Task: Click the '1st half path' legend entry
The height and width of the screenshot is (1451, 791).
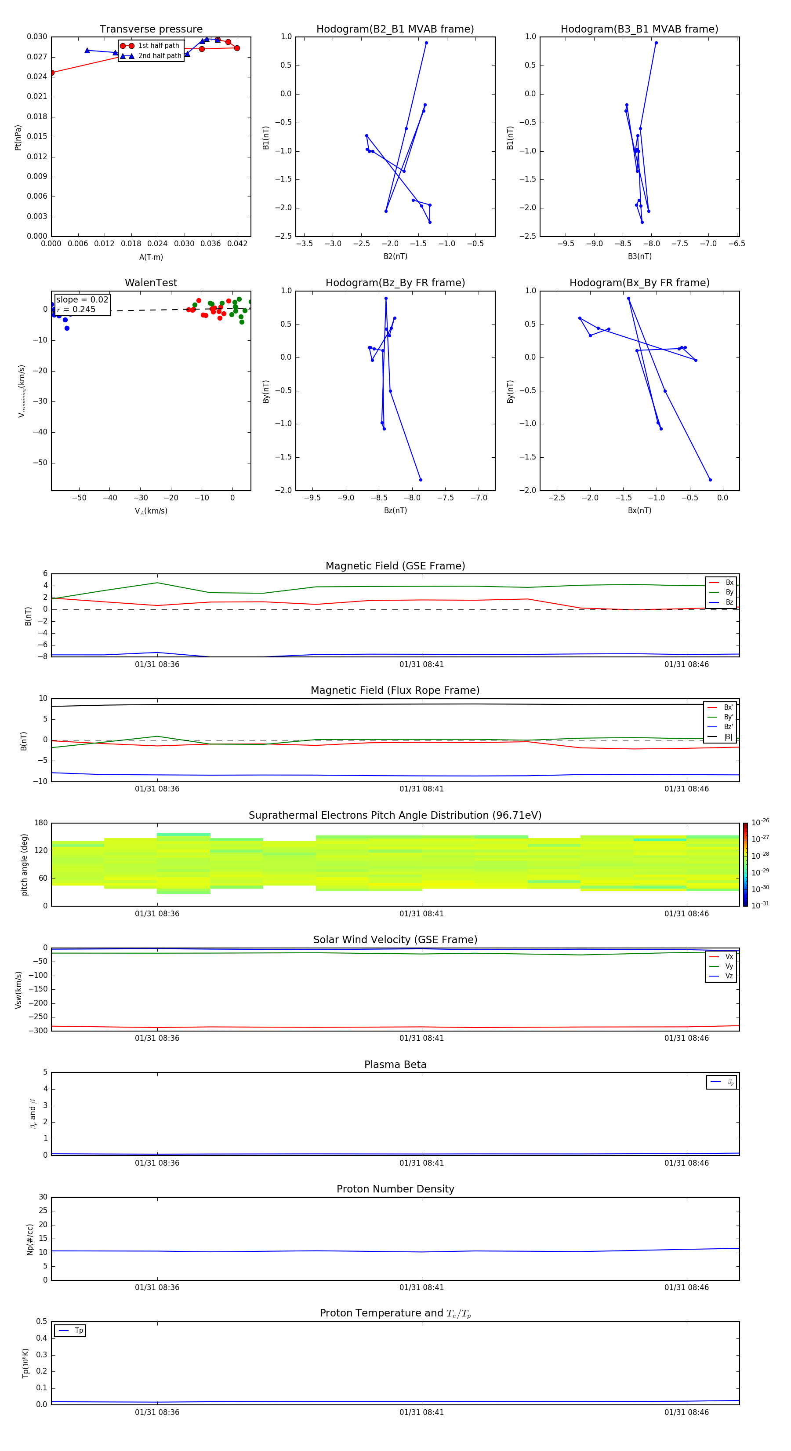Action: (150, 46)
